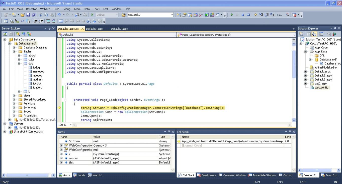Switch to Default3.aspx editor tab
The height and width of the screenshot is (184, 342).
pos(95,29)
